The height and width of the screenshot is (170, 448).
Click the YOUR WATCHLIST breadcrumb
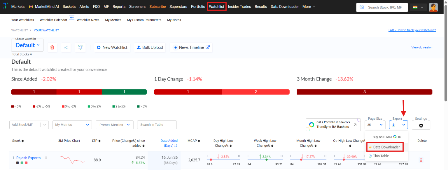(x=46, y=30)
